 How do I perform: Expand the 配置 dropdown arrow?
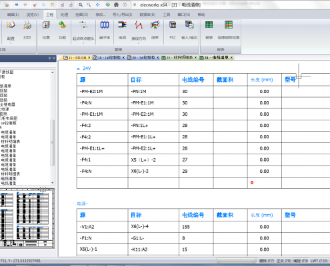11,43
